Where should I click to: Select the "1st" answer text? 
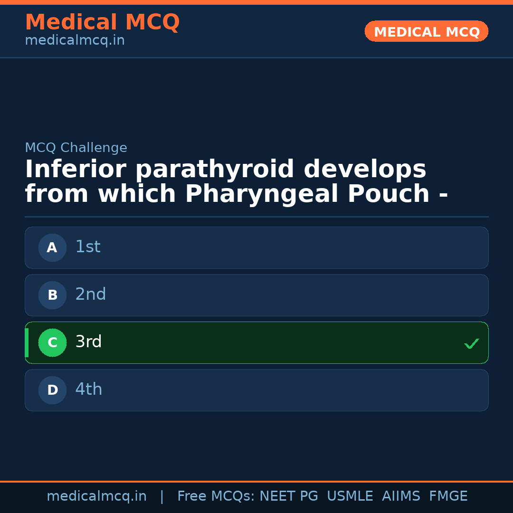point(88,247)
